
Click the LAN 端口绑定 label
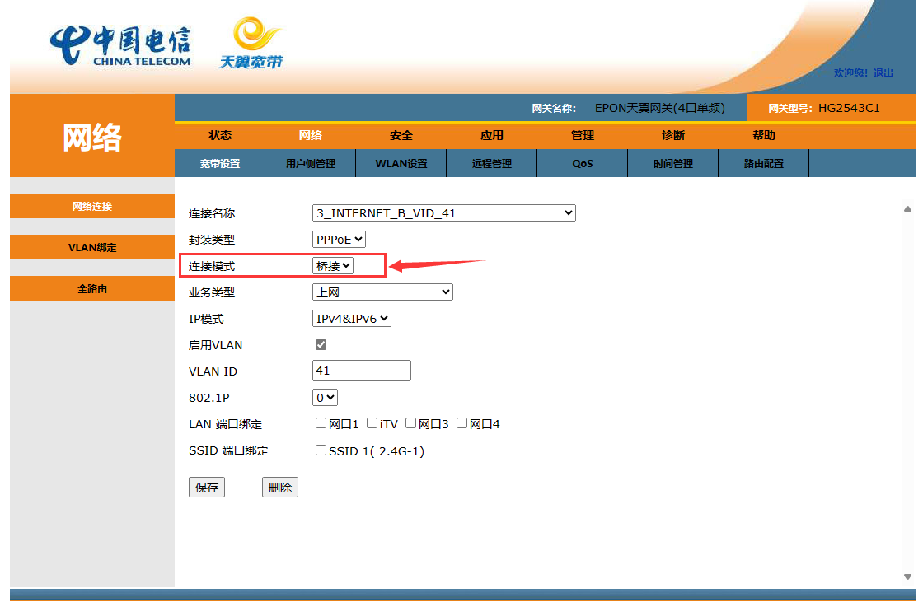tap(226, 424)
